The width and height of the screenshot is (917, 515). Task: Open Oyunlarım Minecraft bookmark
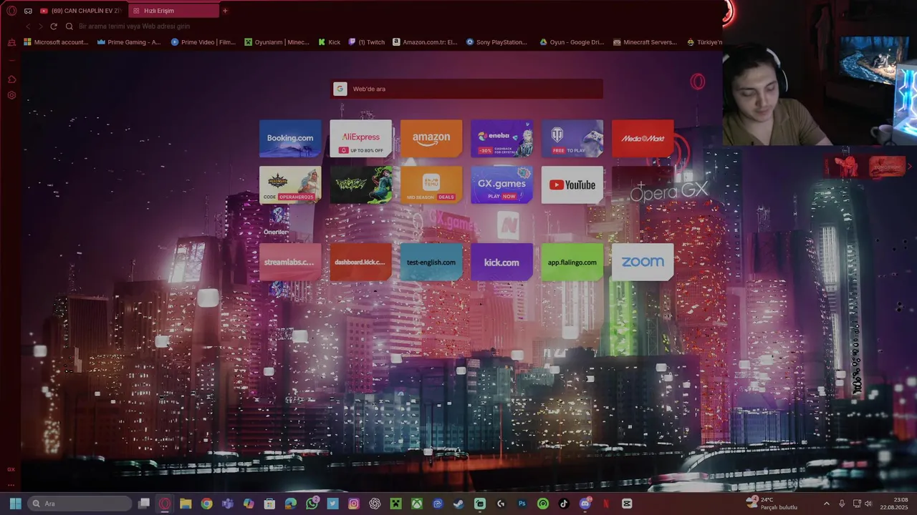277,42
